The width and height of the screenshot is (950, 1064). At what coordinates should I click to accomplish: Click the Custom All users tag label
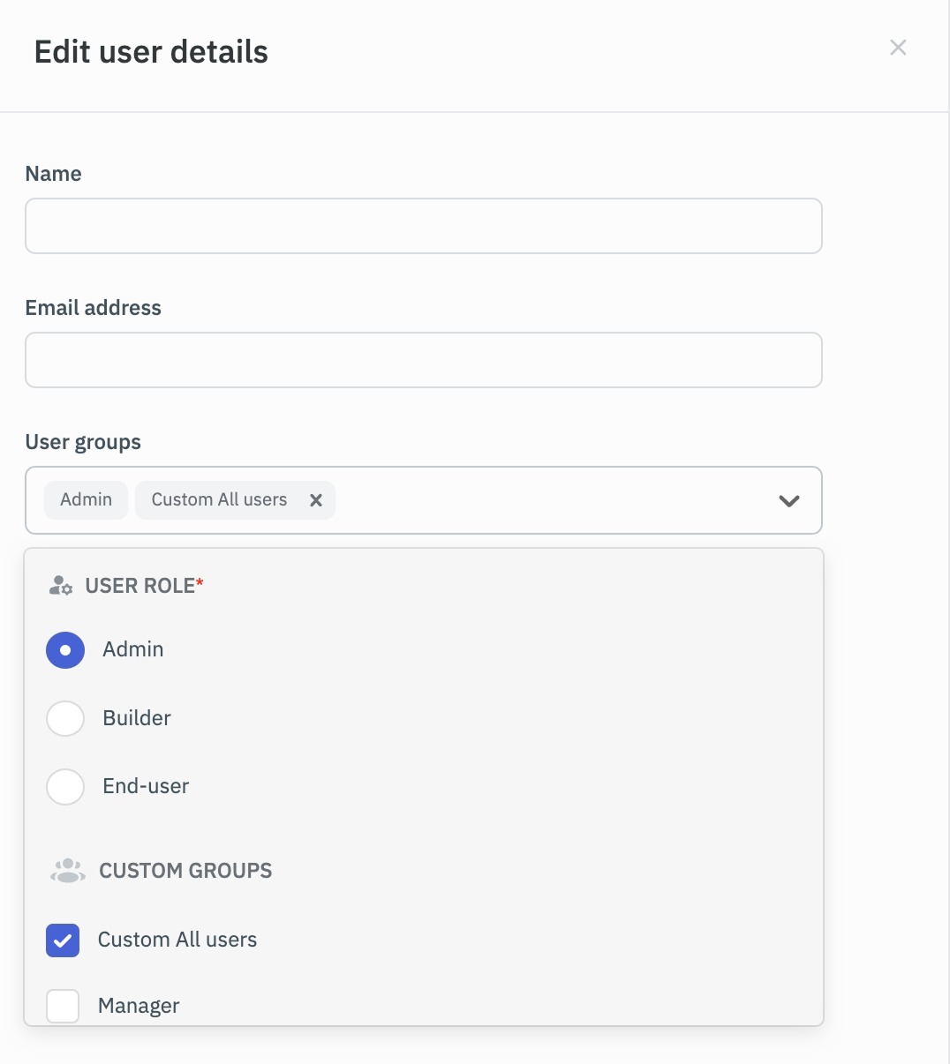(x=217, y=499)
